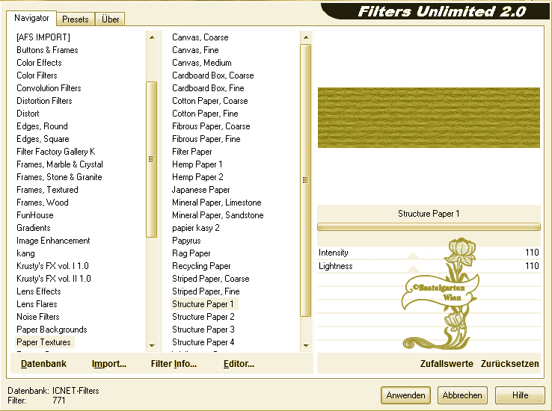Open the Editor...

[239, 363]
